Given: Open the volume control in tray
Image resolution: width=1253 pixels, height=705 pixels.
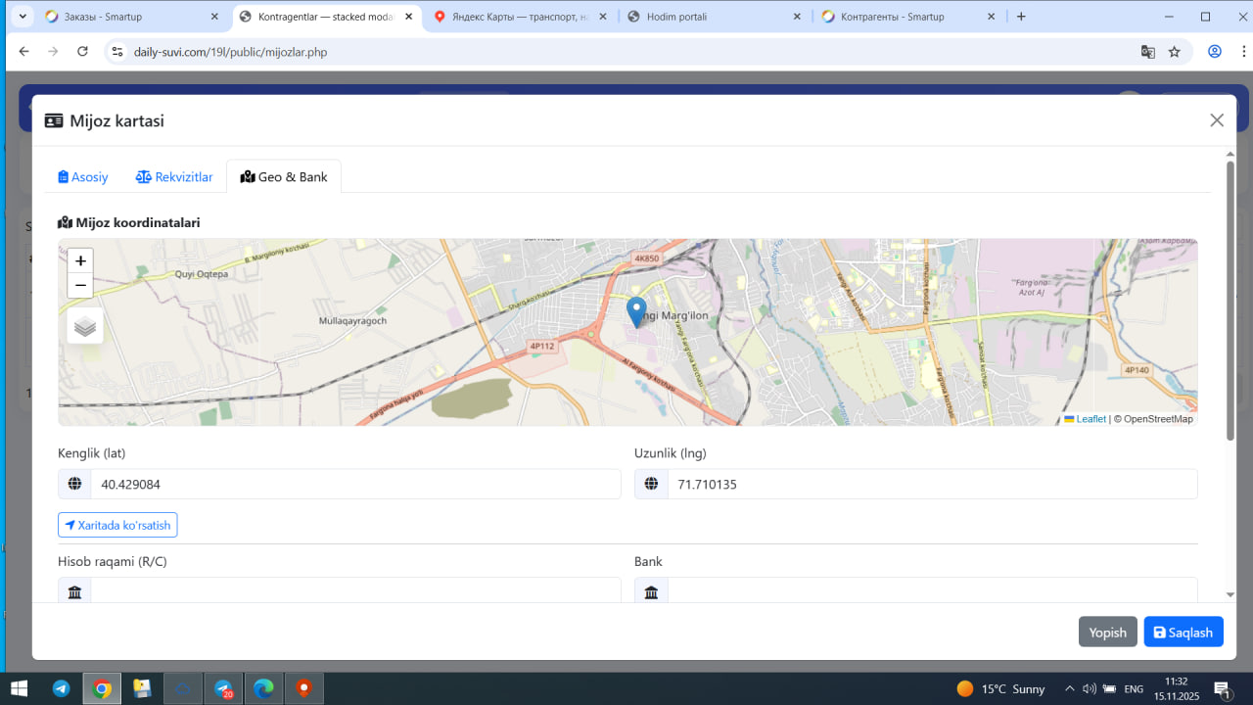Looking at the screenshot, I should pyautogui.click(x=1090, y=689).
